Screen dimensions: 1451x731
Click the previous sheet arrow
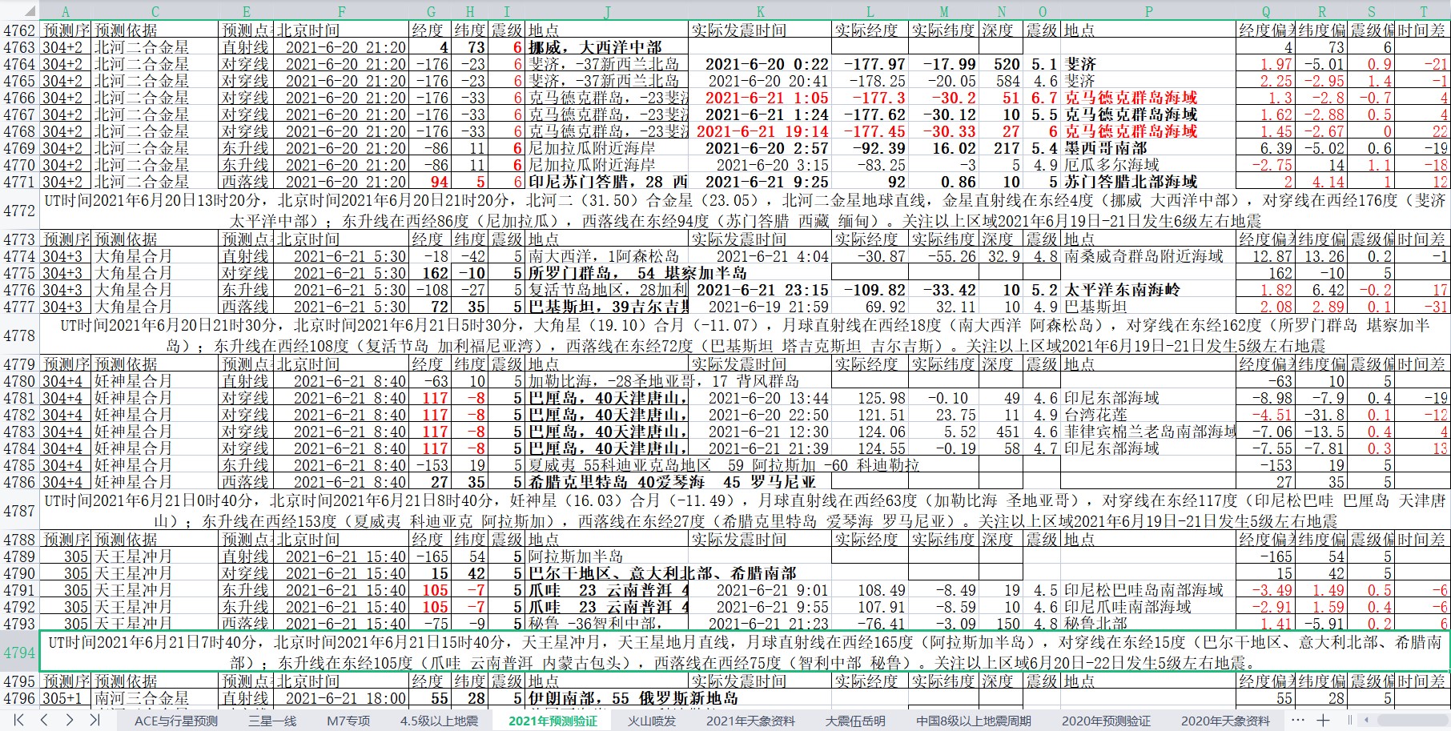coord(45,720)
